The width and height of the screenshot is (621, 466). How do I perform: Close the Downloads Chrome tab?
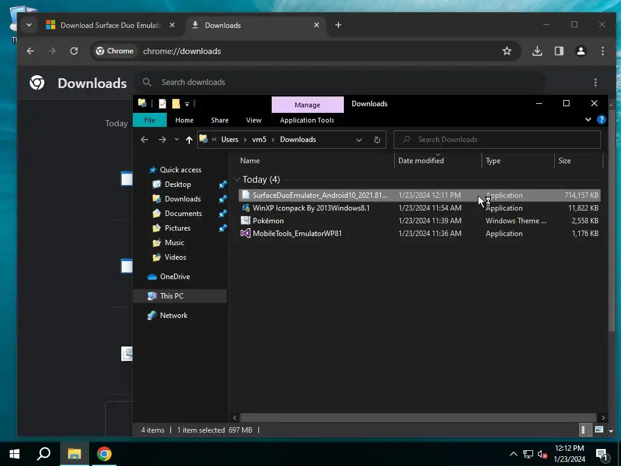click(317, 25)
